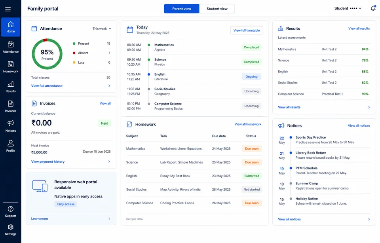Select the PTM Schedule notice
380x243 pixels.
324,171
